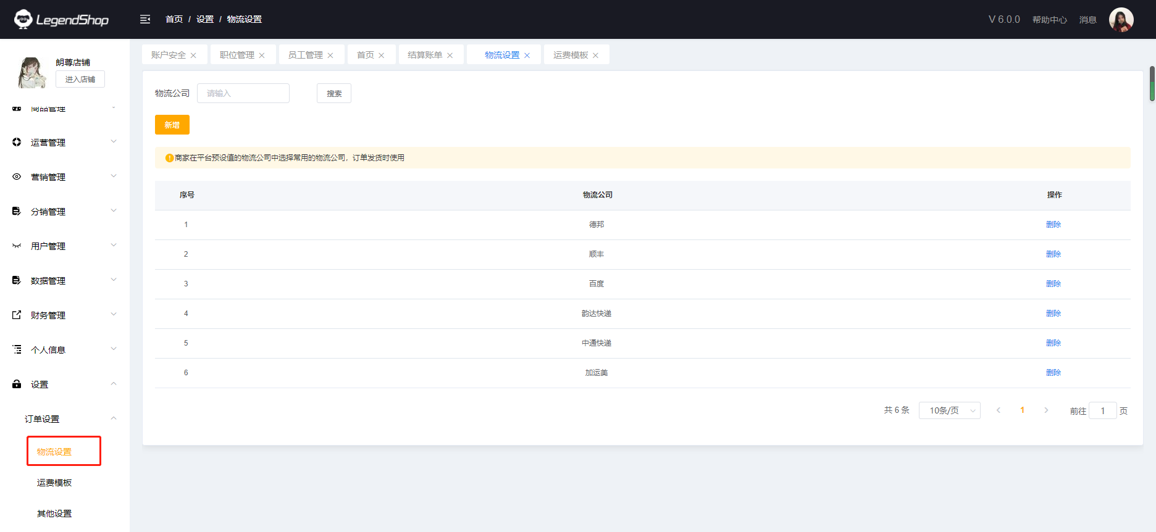The image size is (1156, 532).
Task: Switch to the 结算账单 tab
Action: [425, 55]
